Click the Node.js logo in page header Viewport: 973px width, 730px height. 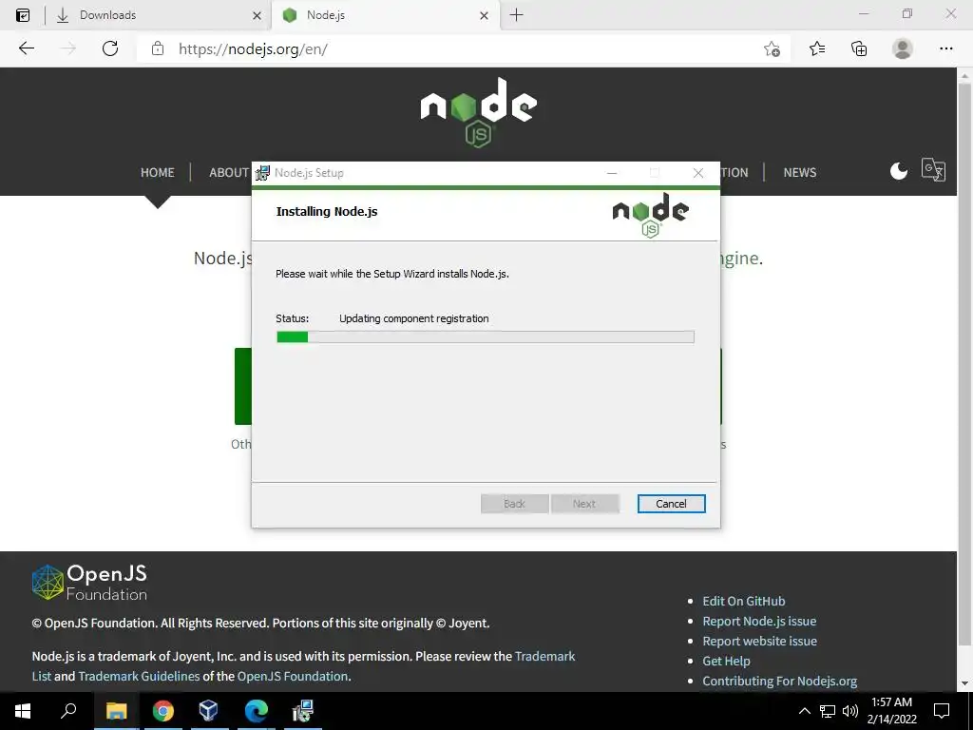[x=479, y=112]
